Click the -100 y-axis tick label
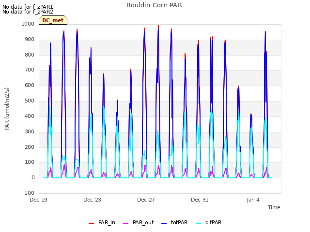 coord(29,193)
